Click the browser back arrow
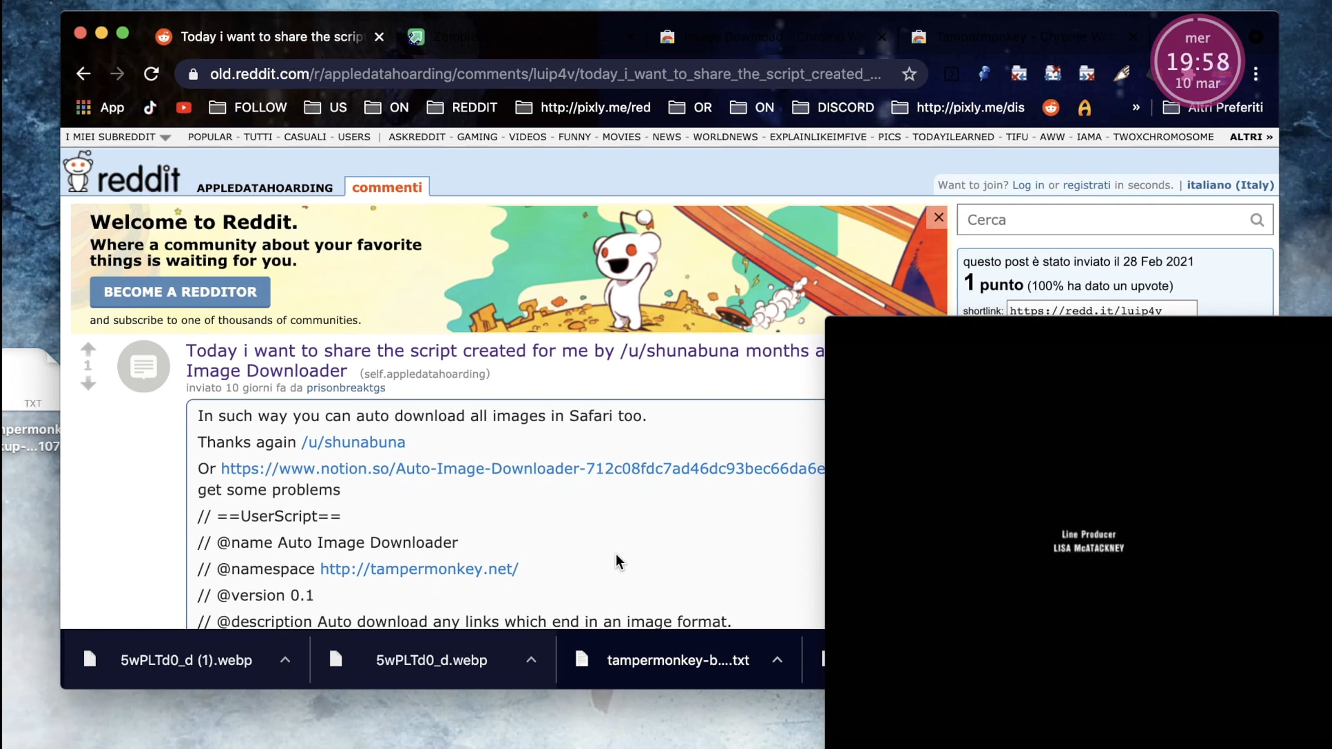The height and width of the screenshot is (749, 1332). pyautogui.click(x=83, y=74)
